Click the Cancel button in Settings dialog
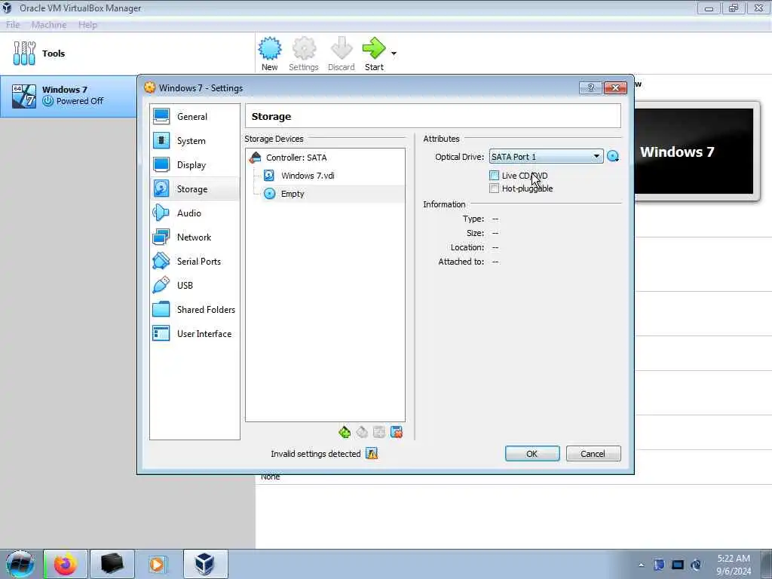This screenshot has width=772, height=579. (593, 453)
